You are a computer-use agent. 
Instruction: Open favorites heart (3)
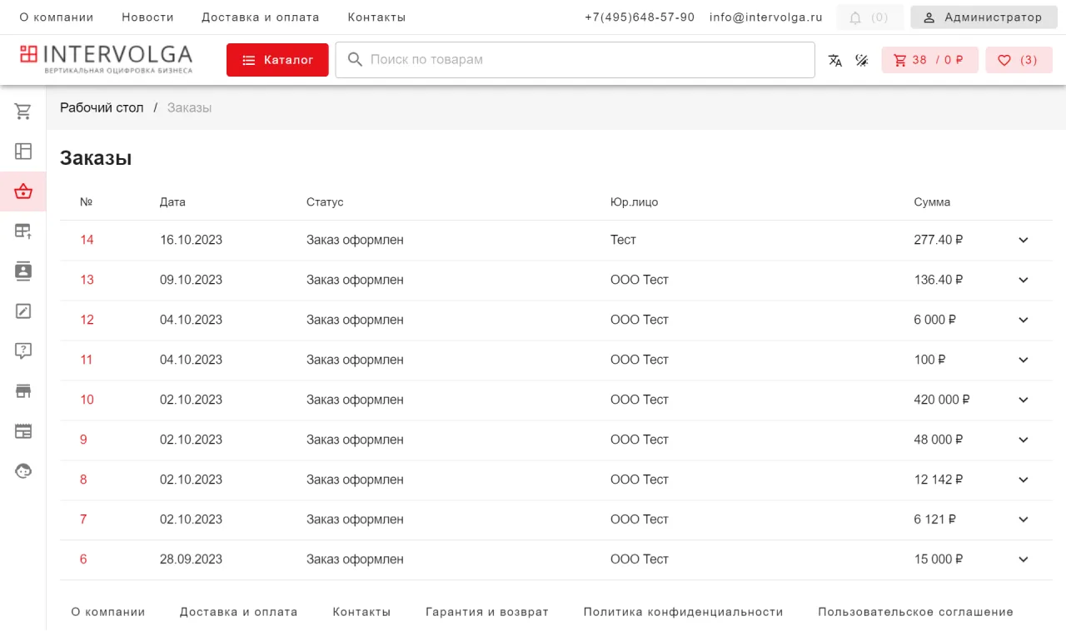pyautogui.click(x=1019, y=60)
